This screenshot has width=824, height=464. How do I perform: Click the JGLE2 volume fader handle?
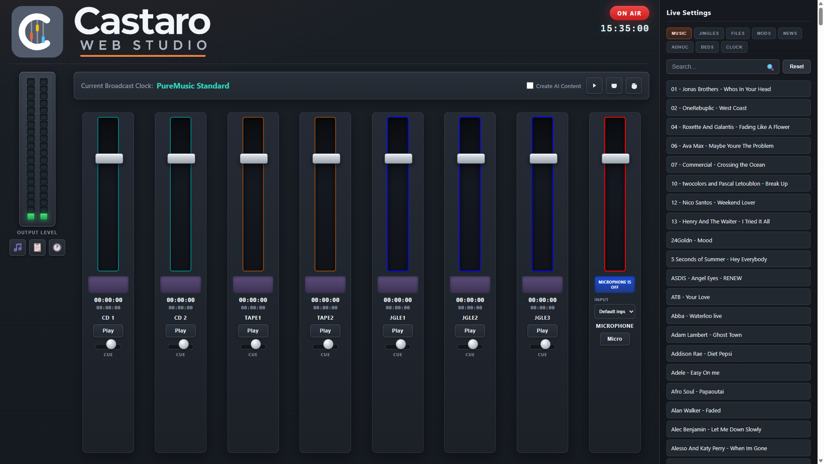(471, 159)
